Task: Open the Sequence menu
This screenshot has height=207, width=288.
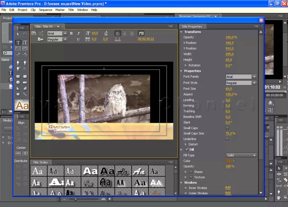Action: click(45, 10)
